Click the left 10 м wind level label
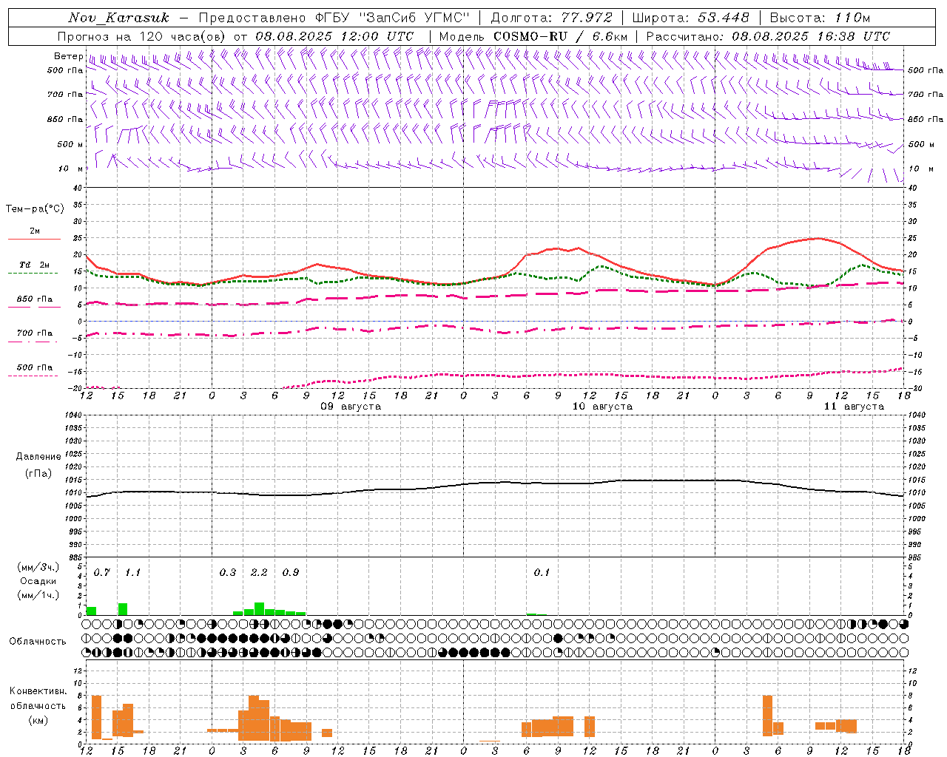This screenshot has height=757, width=947. [72, 169]
